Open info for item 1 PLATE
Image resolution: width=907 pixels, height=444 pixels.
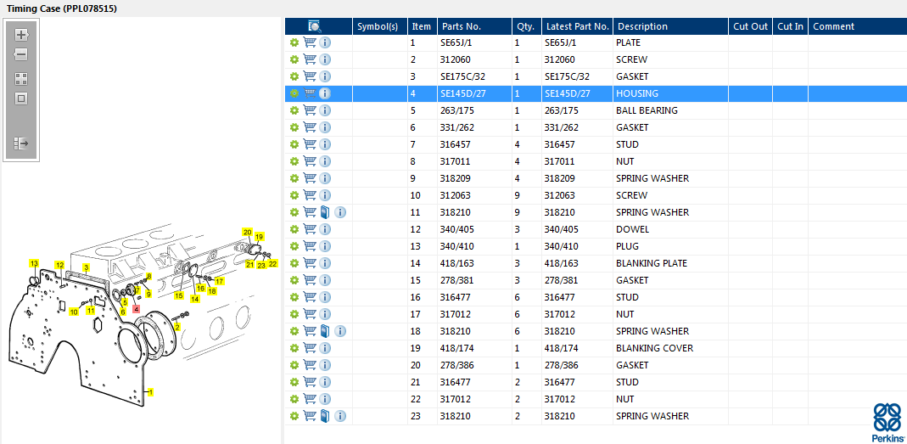coord(325,42)
